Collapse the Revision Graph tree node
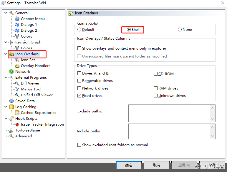Viewport: 227px width, 172px height. pos(6,42)
